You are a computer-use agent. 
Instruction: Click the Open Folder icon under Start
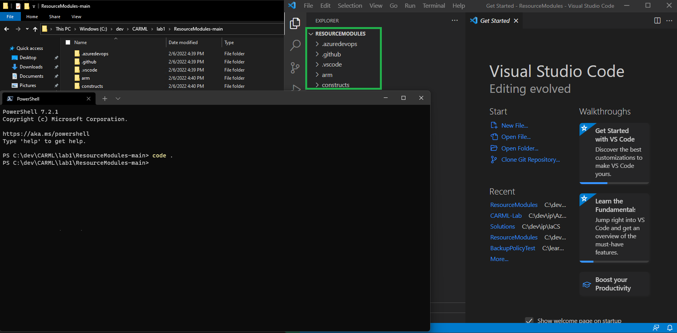pyautogui.click(x=494, y=148)
